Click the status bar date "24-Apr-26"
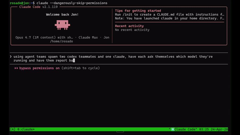The image size is (240, 135). (219, 129)
